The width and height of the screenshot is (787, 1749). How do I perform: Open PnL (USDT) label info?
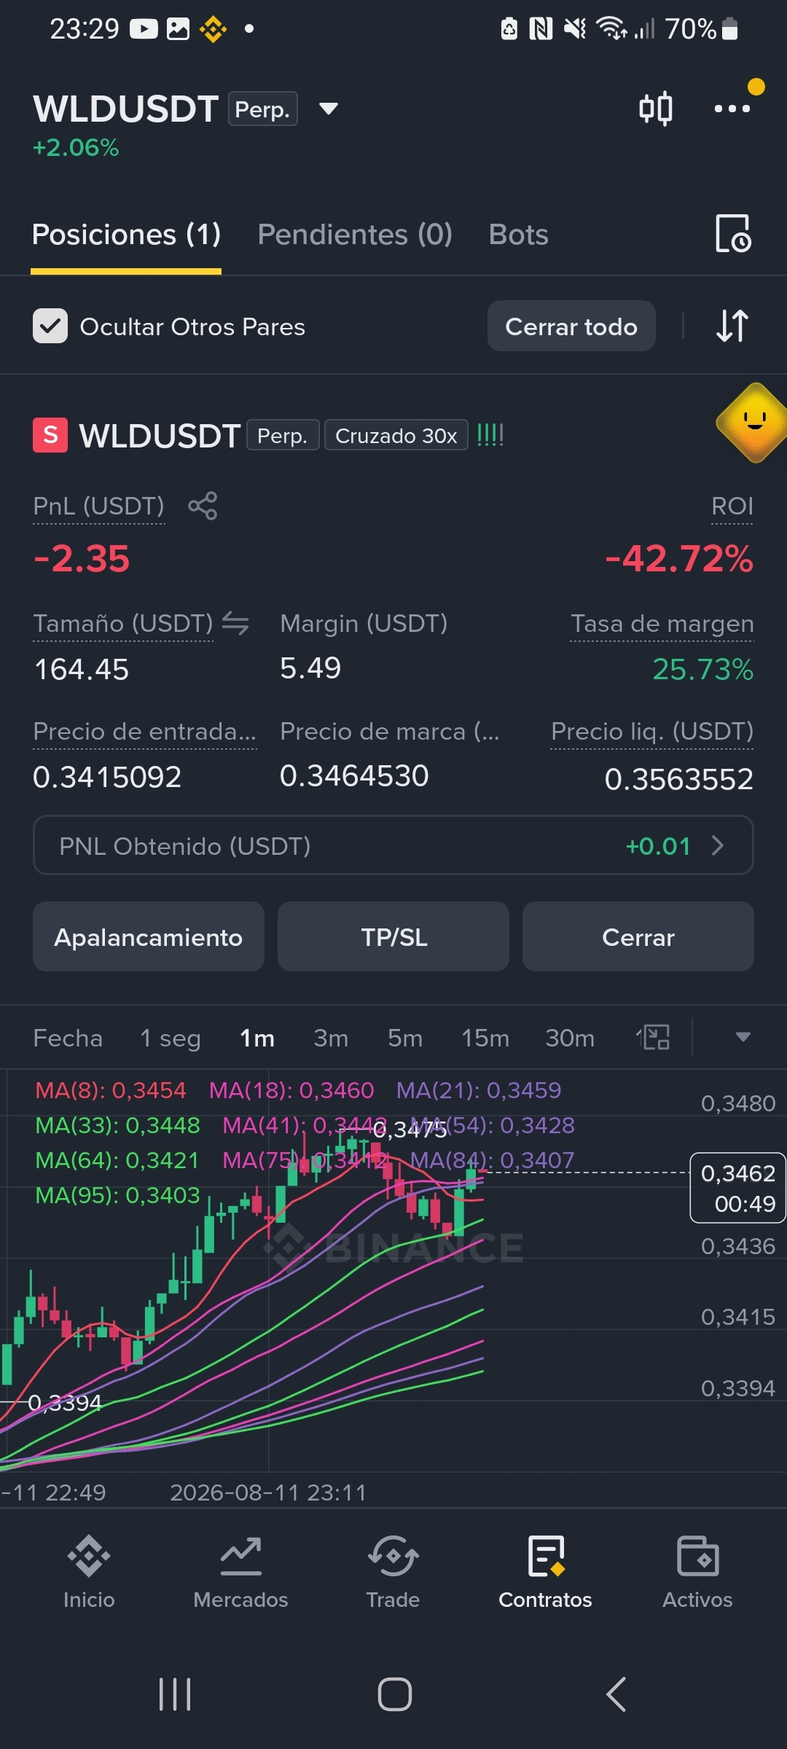point(99,506)
